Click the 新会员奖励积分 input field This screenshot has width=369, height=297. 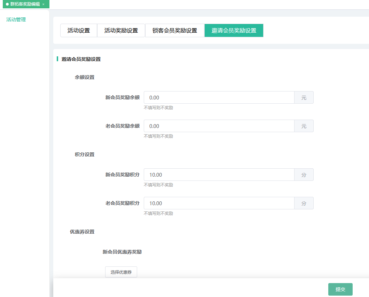(219, 175)
